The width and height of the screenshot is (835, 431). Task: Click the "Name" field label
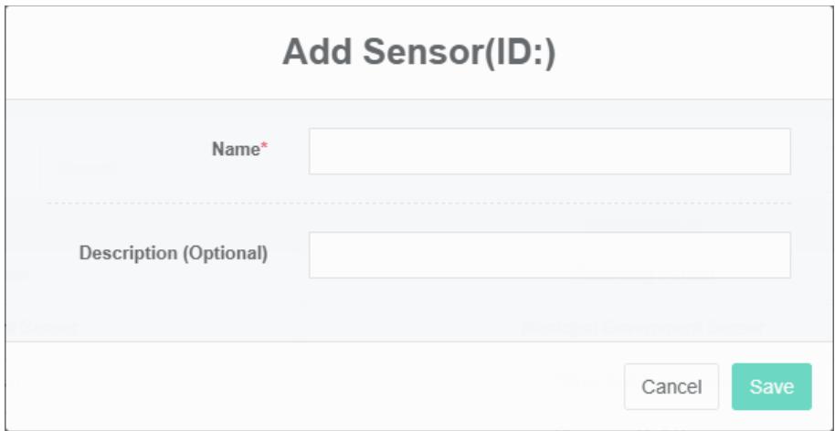pos(236,151)
